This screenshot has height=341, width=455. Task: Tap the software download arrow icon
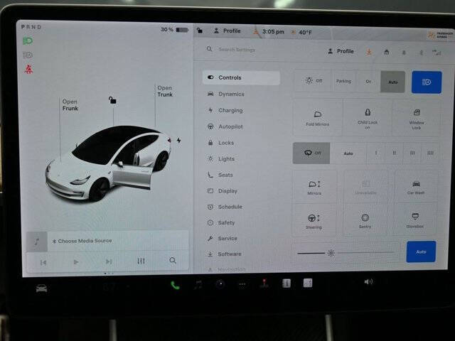tap(369, 52)
